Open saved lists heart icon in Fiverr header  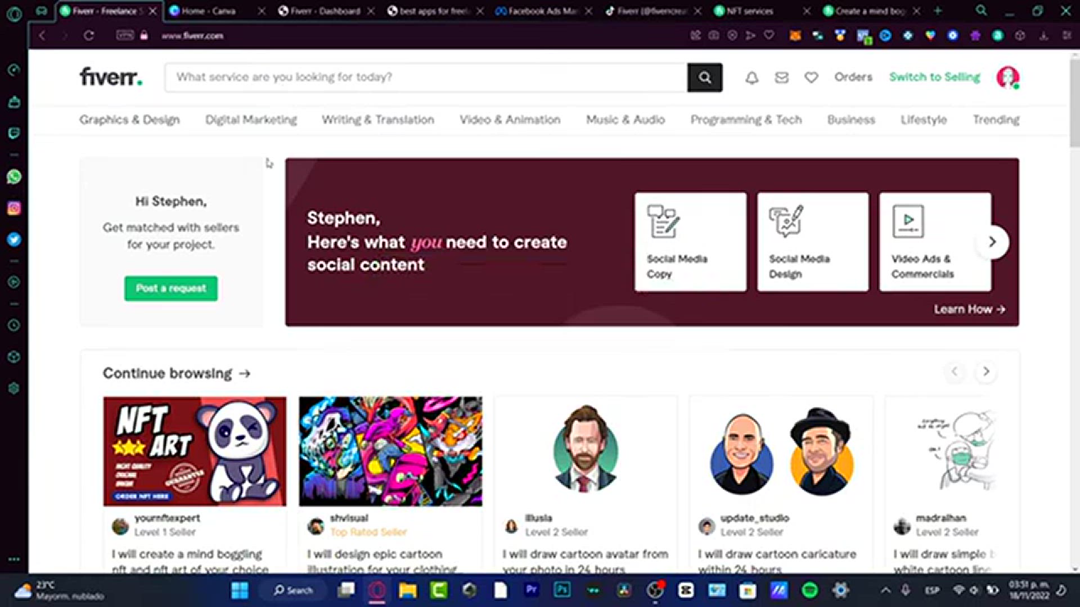[811, 78]
